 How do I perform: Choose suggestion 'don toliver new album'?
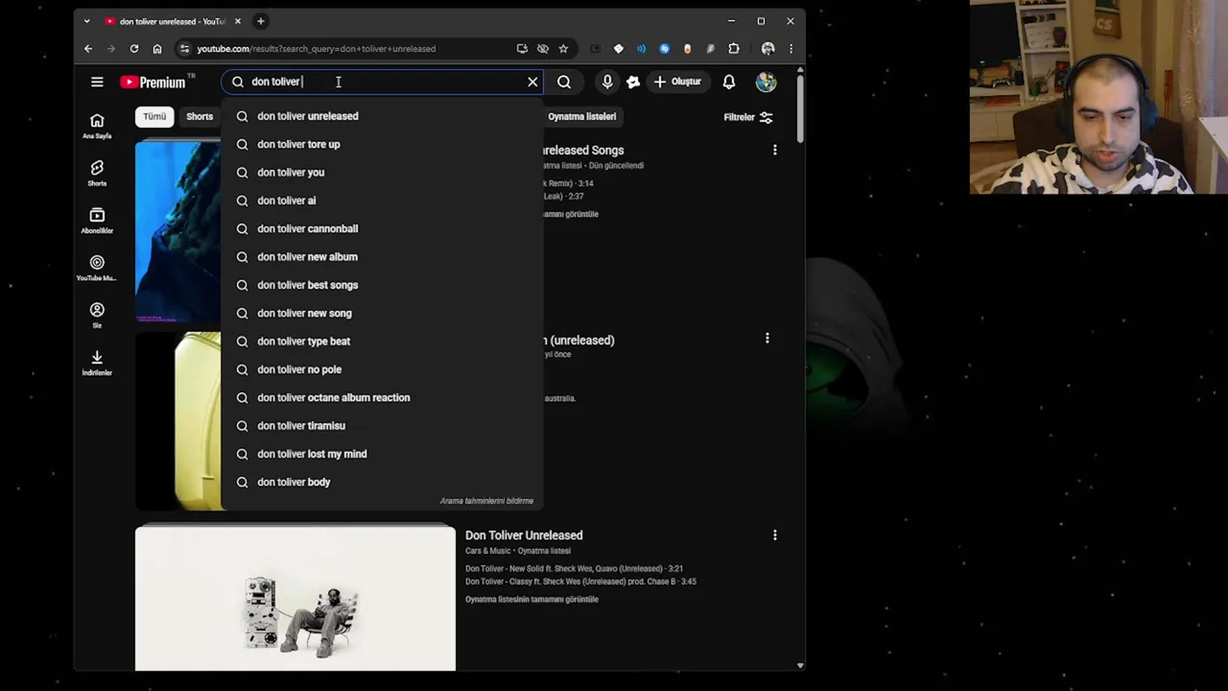(x=382, y=256)
